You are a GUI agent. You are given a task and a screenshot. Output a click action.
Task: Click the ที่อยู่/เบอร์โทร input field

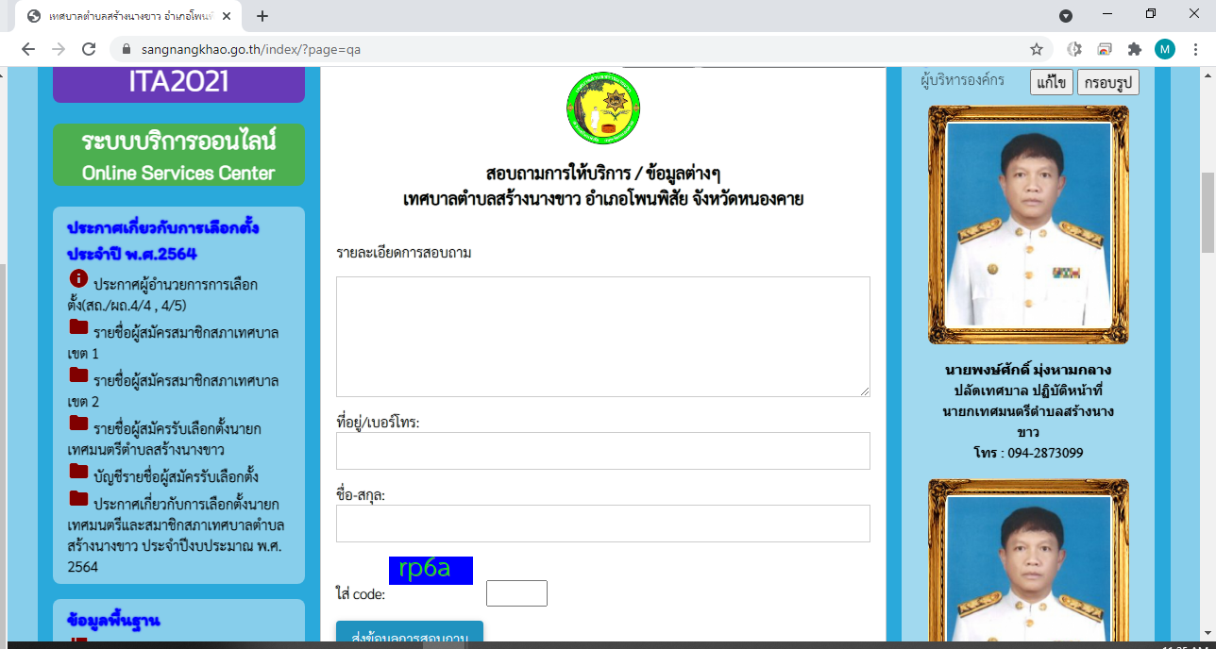(603, 451)
